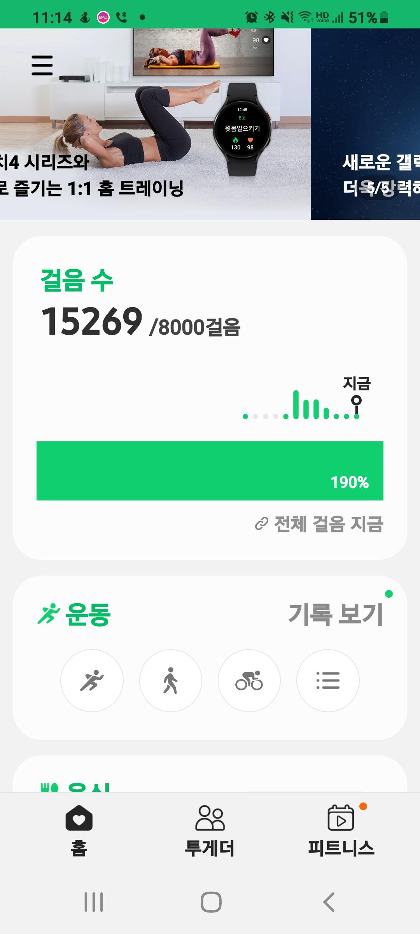Open the hamburger menu icon

tap(42, 65)
